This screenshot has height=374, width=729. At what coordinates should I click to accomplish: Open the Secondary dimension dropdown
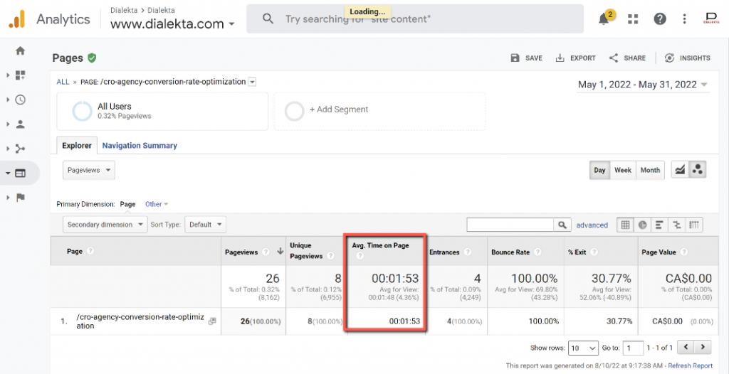click(x=105, y=225)
